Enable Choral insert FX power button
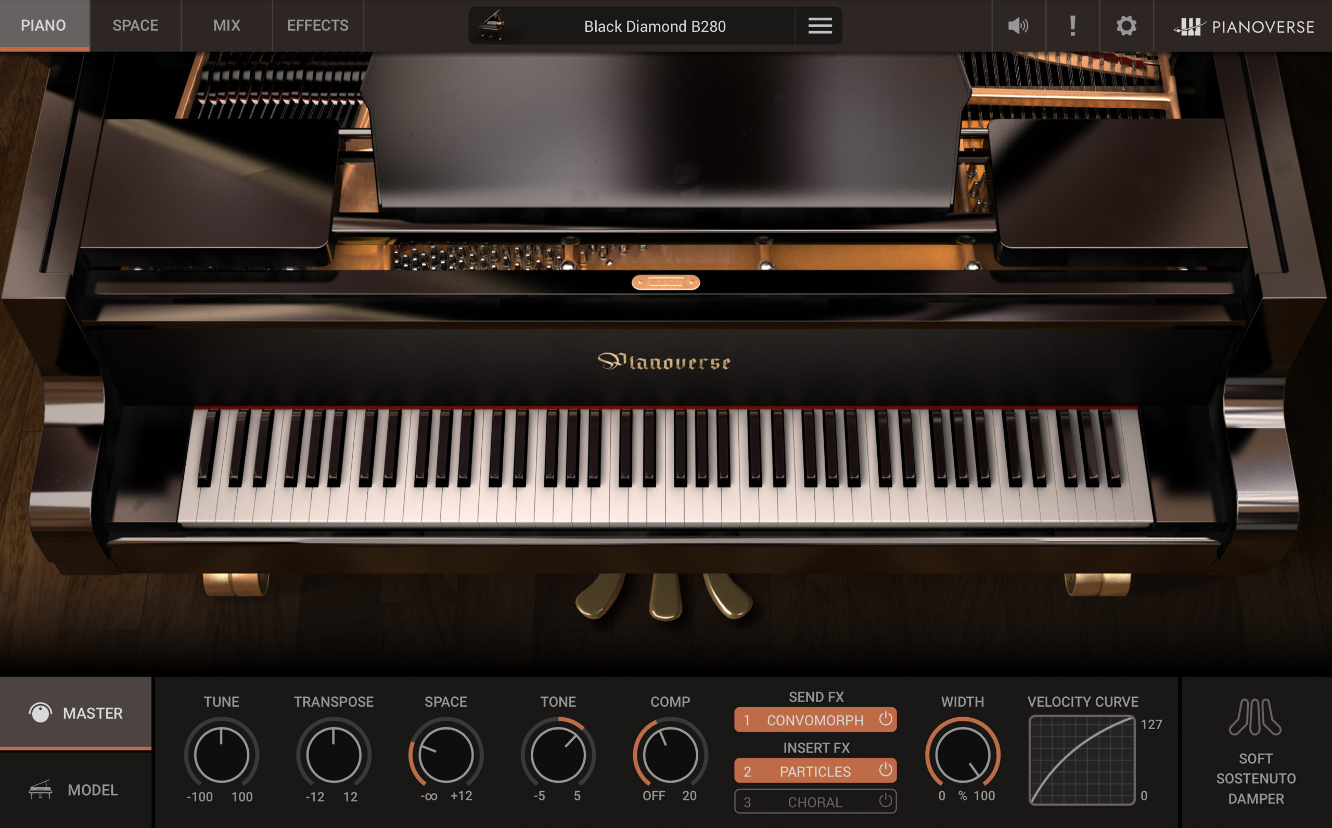This screenshot has height=828, width=1332. [885, 801]
